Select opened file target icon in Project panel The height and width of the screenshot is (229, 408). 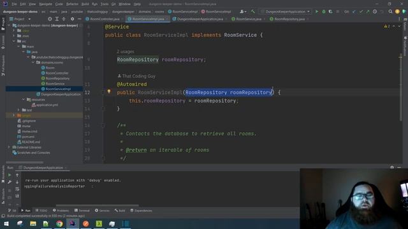50,19
